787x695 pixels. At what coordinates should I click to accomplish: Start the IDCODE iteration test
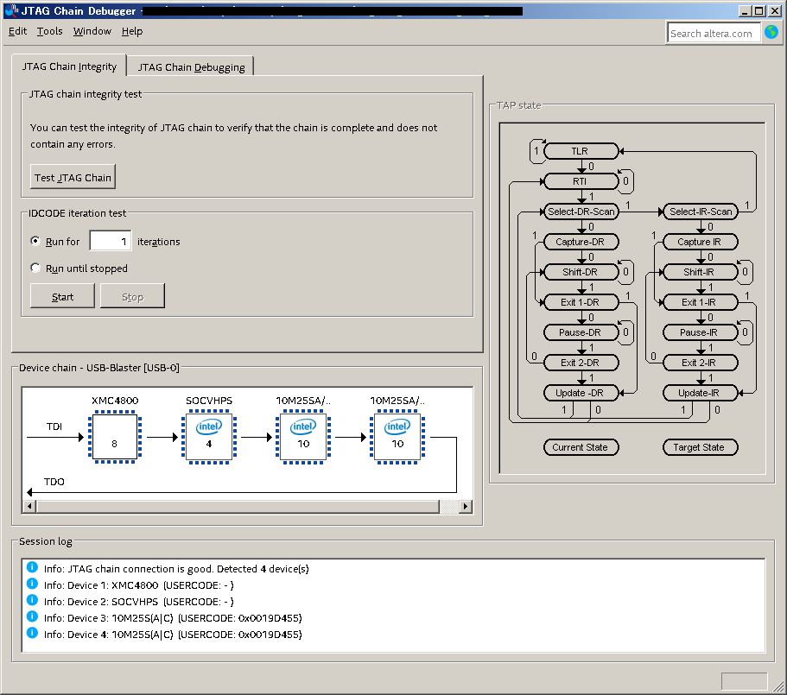click(62, 296)
